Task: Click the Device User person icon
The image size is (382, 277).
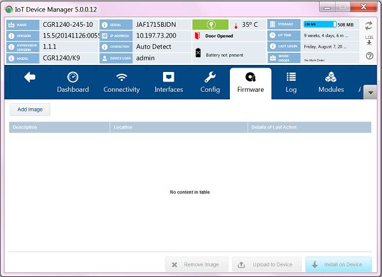Action: click(104, 58)
